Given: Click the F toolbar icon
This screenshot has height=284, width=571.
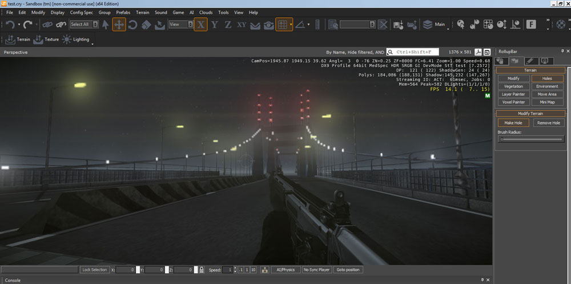Looking at the screenshot, I should pyautogui.click(x=531, y=25).
